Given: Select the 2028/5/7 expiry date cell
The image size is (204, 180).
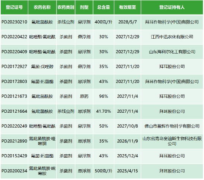Looking at the screenshot, I should [x=127, y=22].
